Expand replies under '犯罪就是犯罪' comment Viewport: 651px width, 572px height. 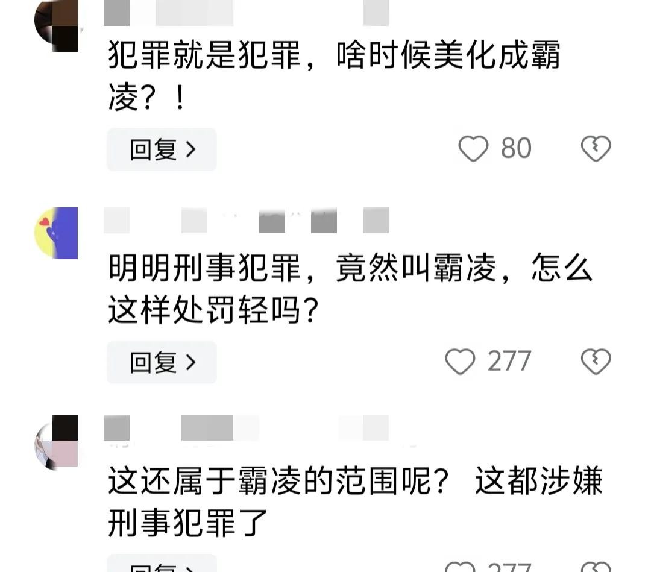pyautogui.click(x=162, y=149)
